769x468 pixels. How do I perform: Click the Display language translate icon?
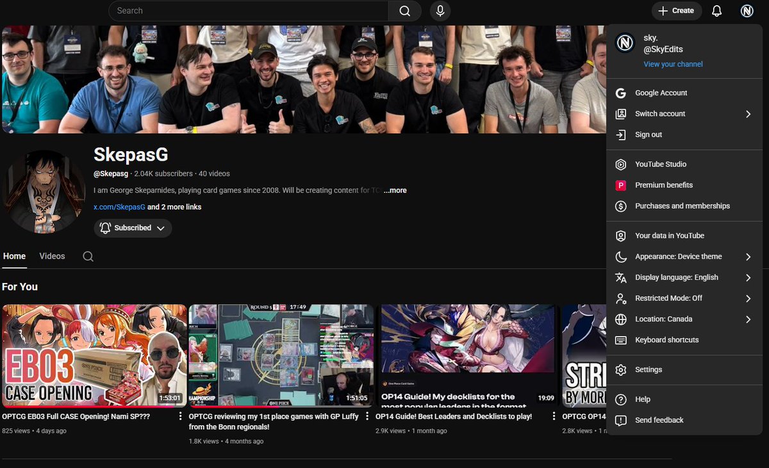(x=620, y=277)
